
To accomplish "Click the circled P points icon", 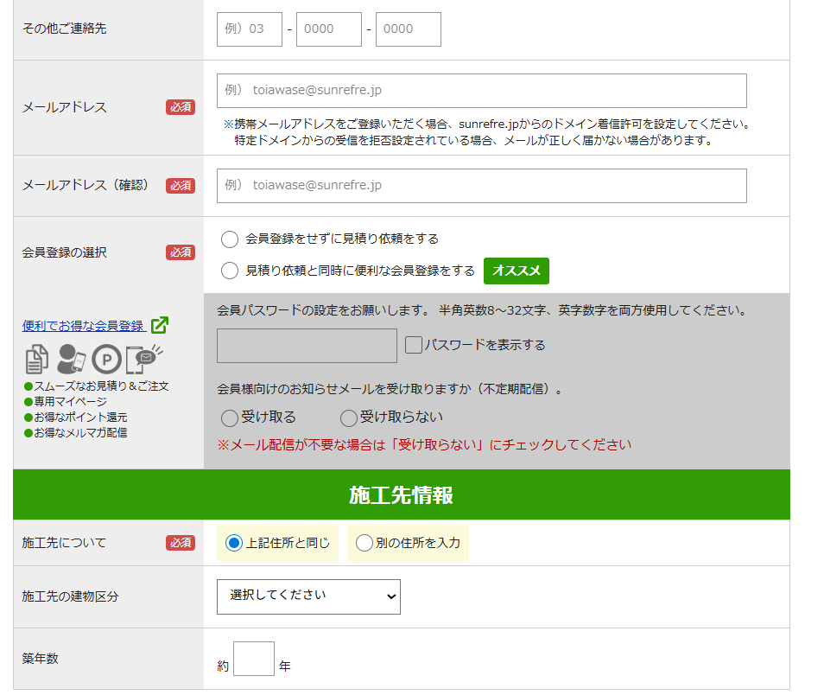I will [x=107, y=359].
